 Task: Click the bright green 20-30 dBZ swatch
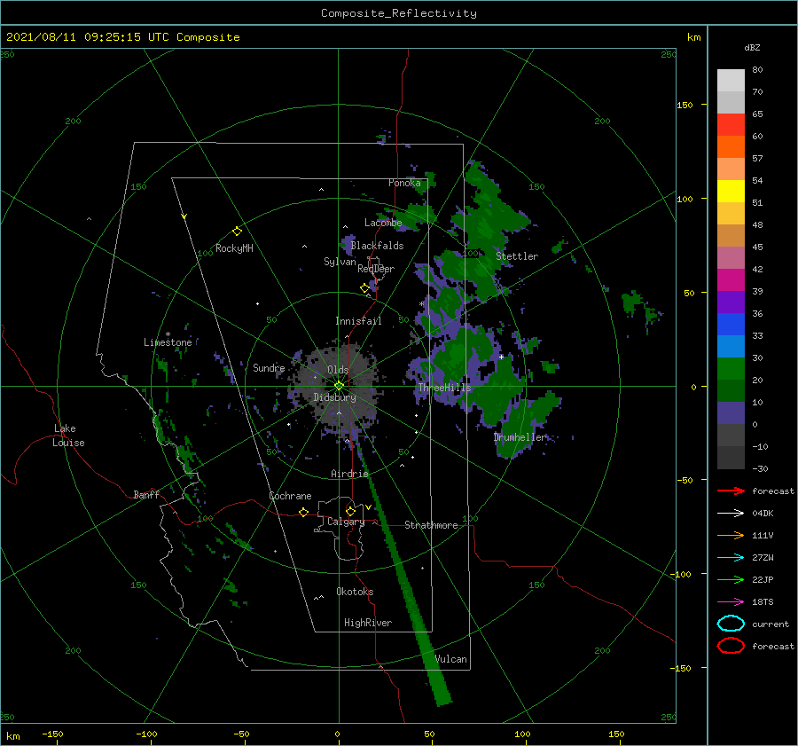(x=731, y=369)
